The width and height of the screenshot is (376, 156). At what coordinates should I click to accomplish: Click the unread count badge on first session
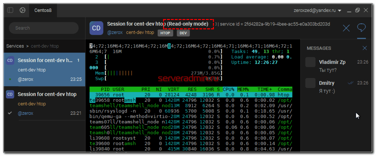78,60
